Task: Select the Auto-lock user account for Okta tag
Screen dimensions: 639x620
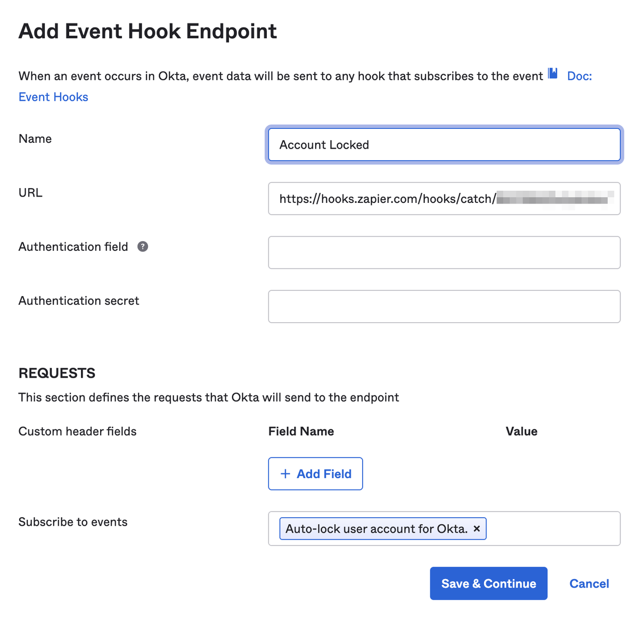Action: [x=376, y=529]
